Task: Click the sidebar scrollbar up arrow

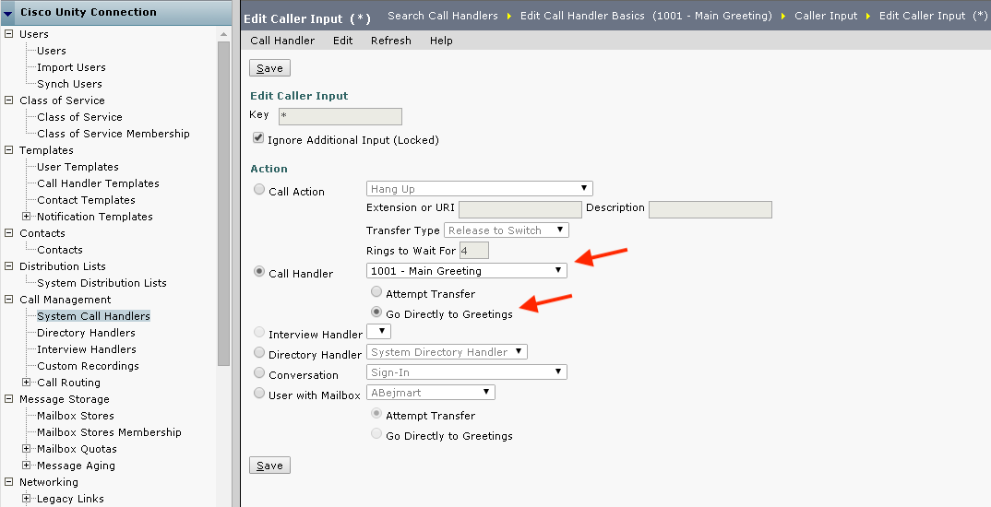Action: click(223, 34)
